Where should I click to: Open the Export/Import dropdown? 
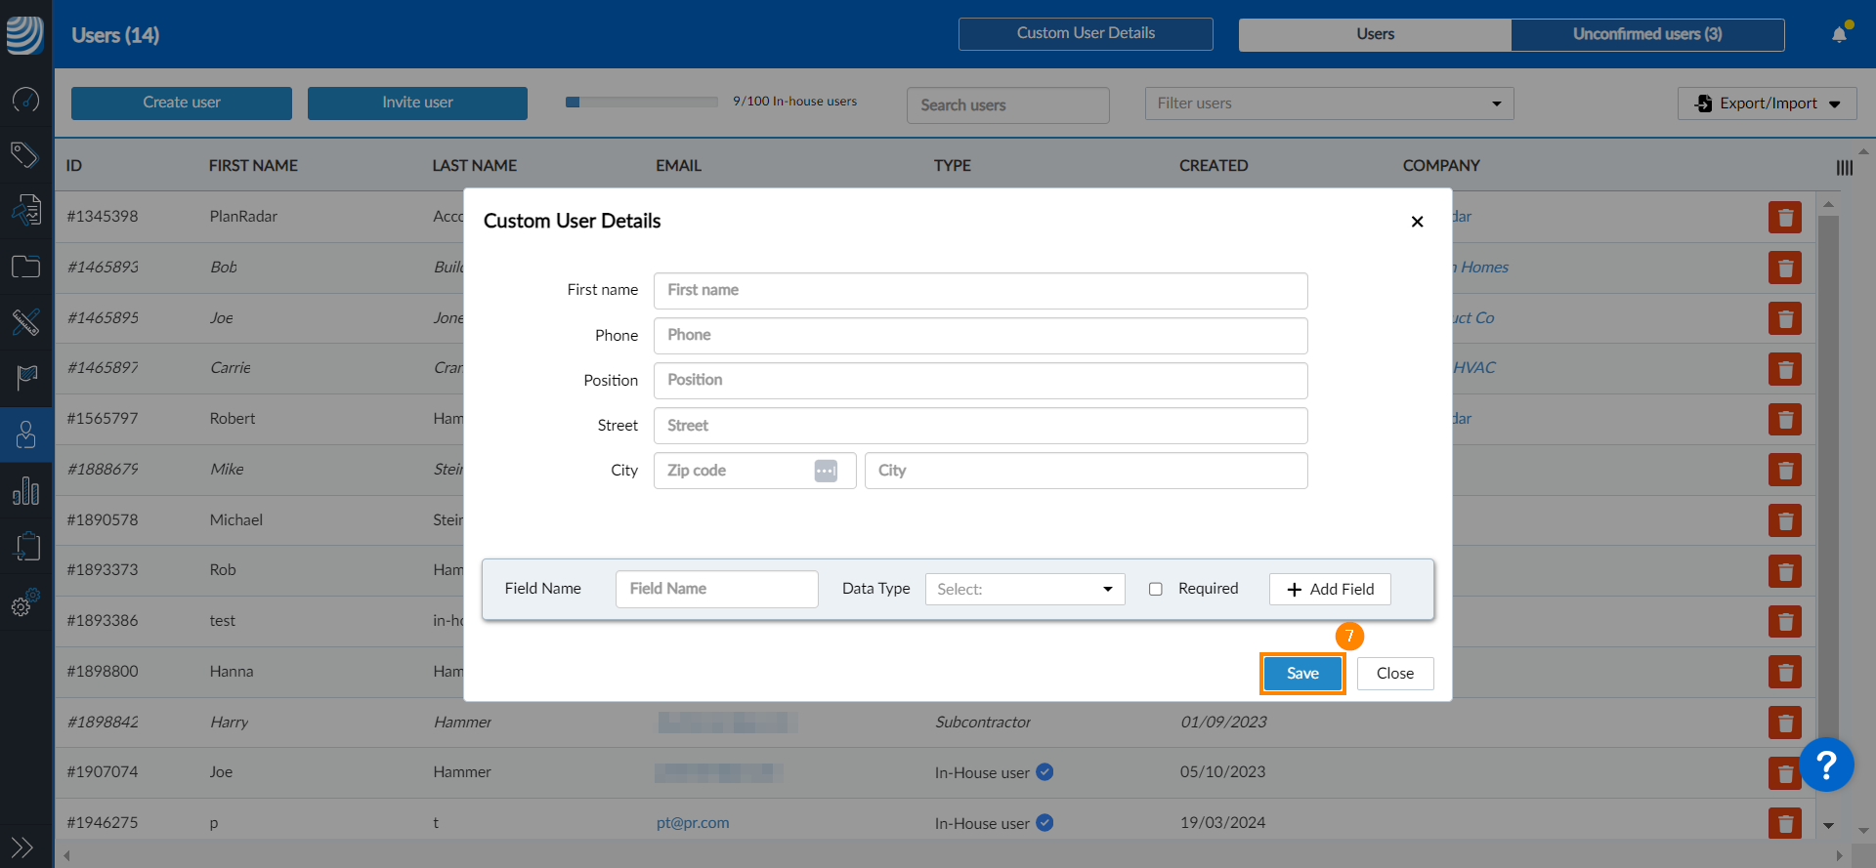1767,103
